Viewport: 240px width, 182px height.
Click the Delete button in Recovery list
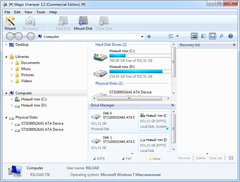click(x=201, y=158)
